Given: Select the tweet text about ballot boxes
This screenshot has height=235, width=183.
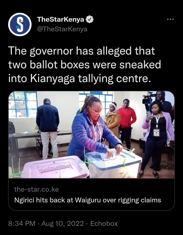Looking at the screenshot, I should click(85, 64).
